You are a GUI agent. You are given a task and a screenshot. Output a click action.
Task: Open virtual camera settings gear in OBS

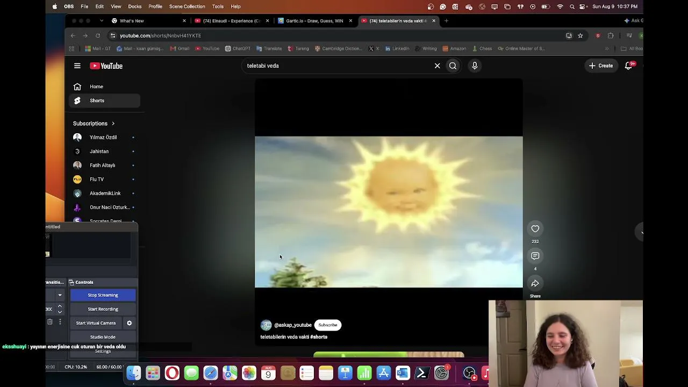pyautogui.click(x=129, y=323)
